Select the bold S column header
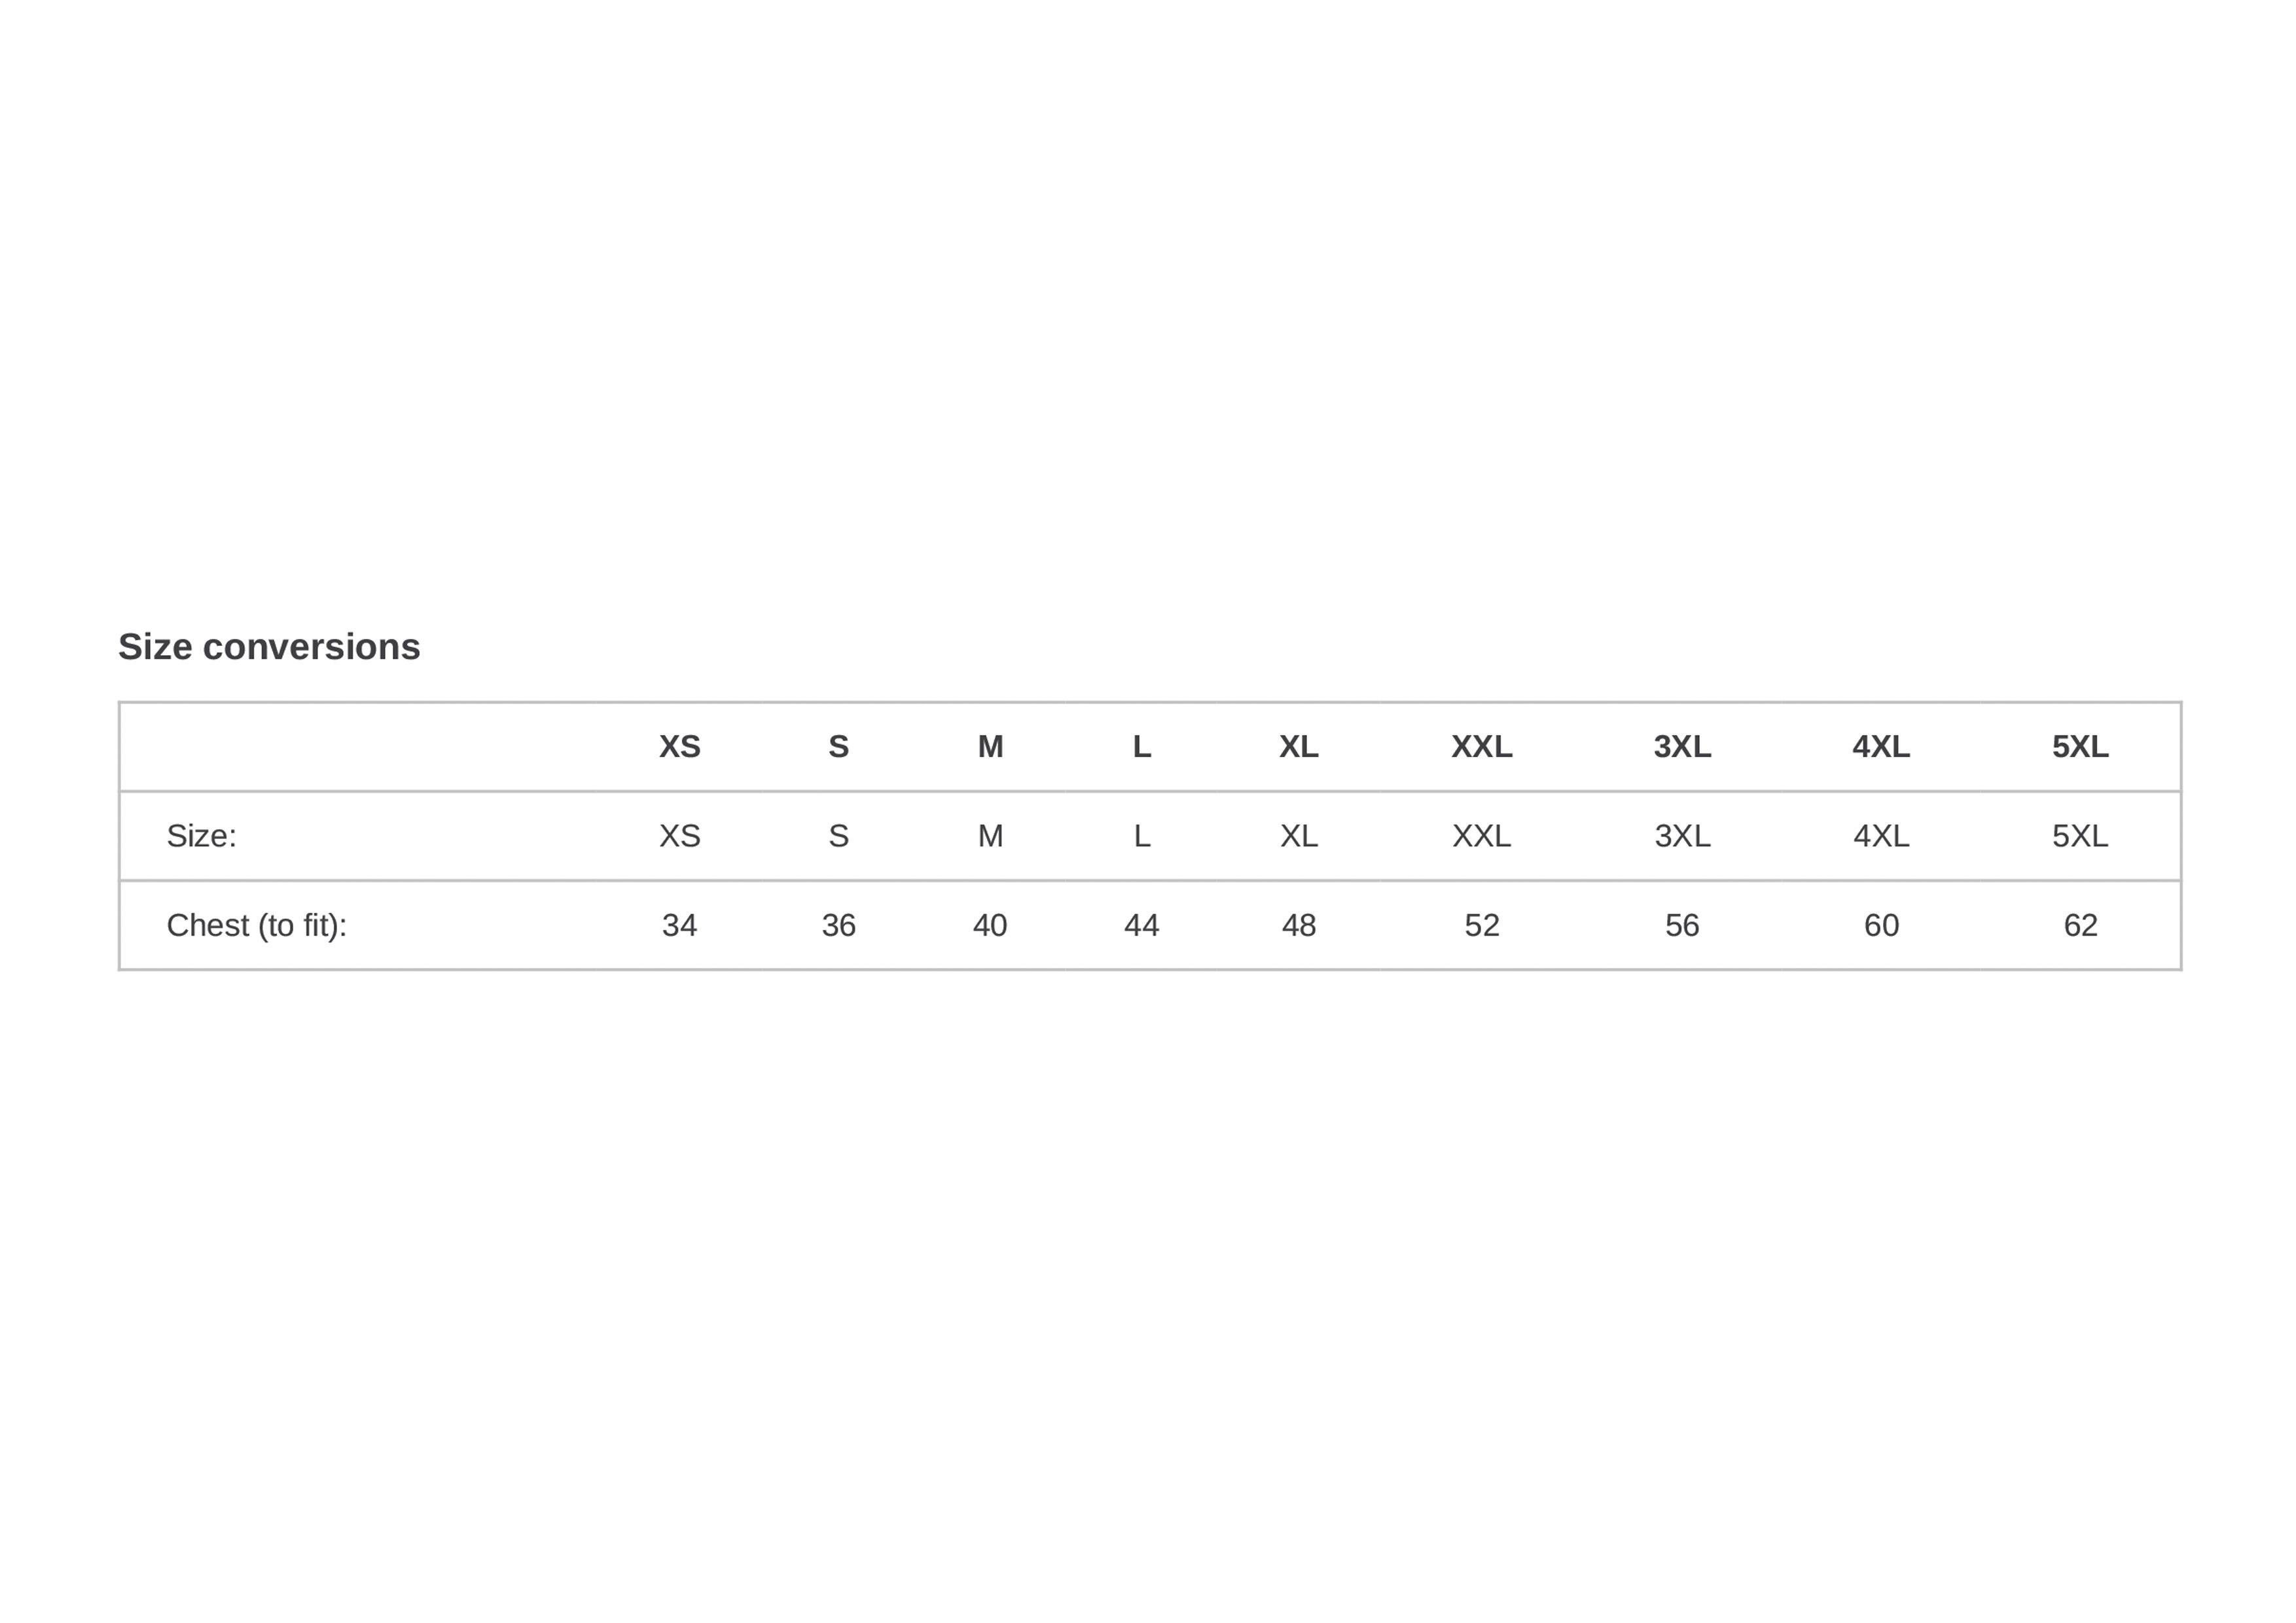The height and width of the screenshot is (1623, 2296). pyautogui.click(x=838, y=746)
